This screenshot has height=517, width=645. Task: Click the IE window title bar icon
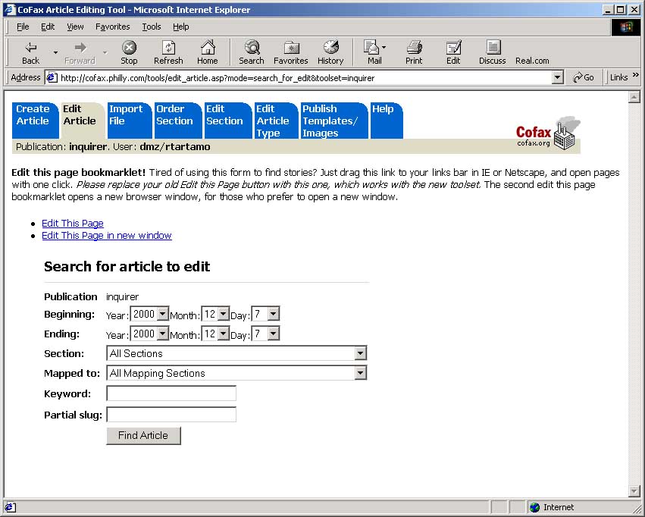[9, 9]
